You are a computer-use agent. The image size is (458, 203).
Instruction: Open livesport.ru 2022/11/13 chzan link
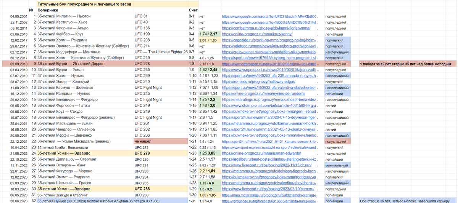266,165
